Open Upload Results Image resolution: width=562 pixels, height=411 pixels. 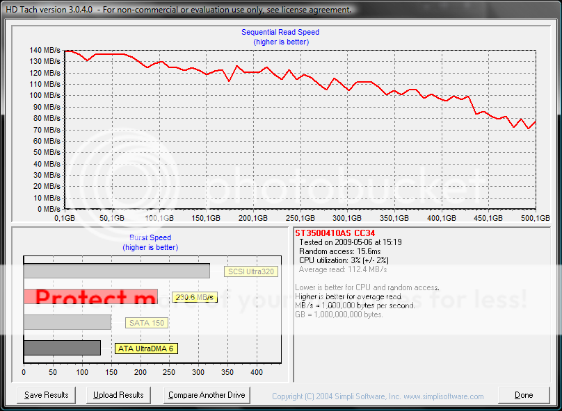118,395
